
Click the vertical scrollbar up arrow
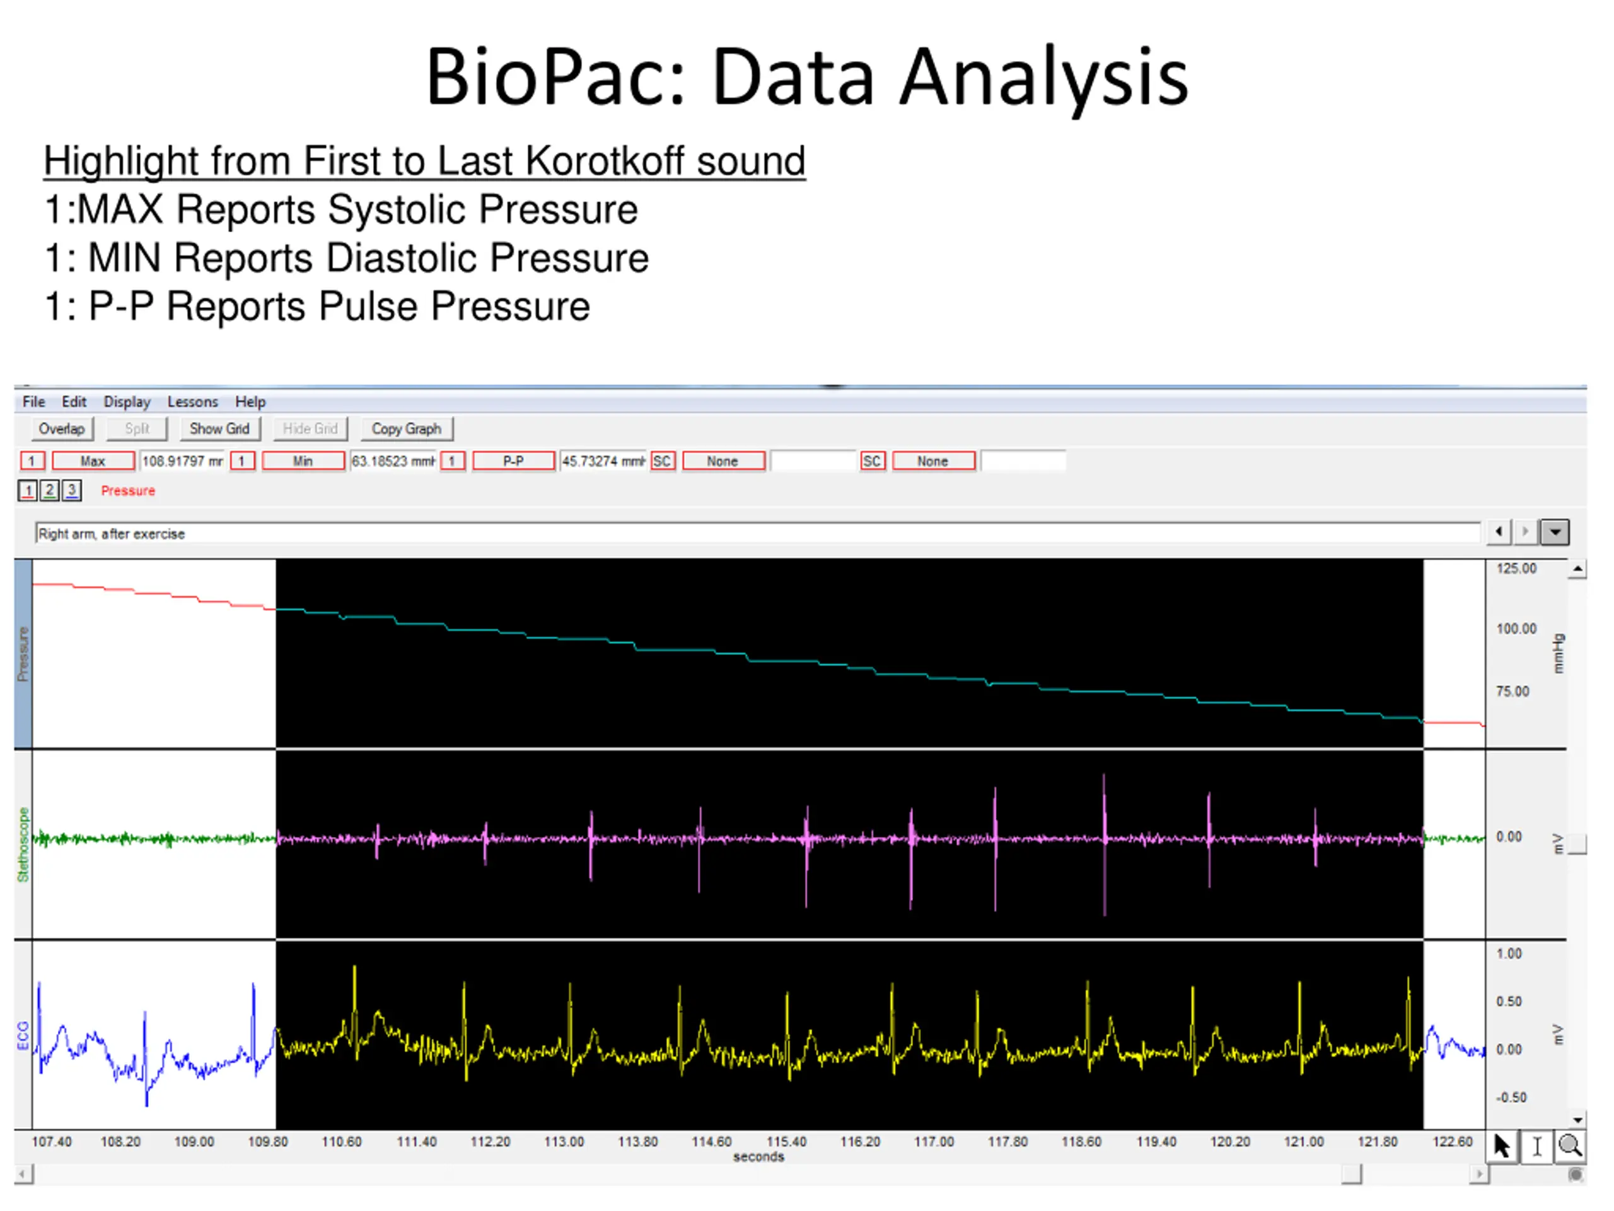coord(1577,569)
